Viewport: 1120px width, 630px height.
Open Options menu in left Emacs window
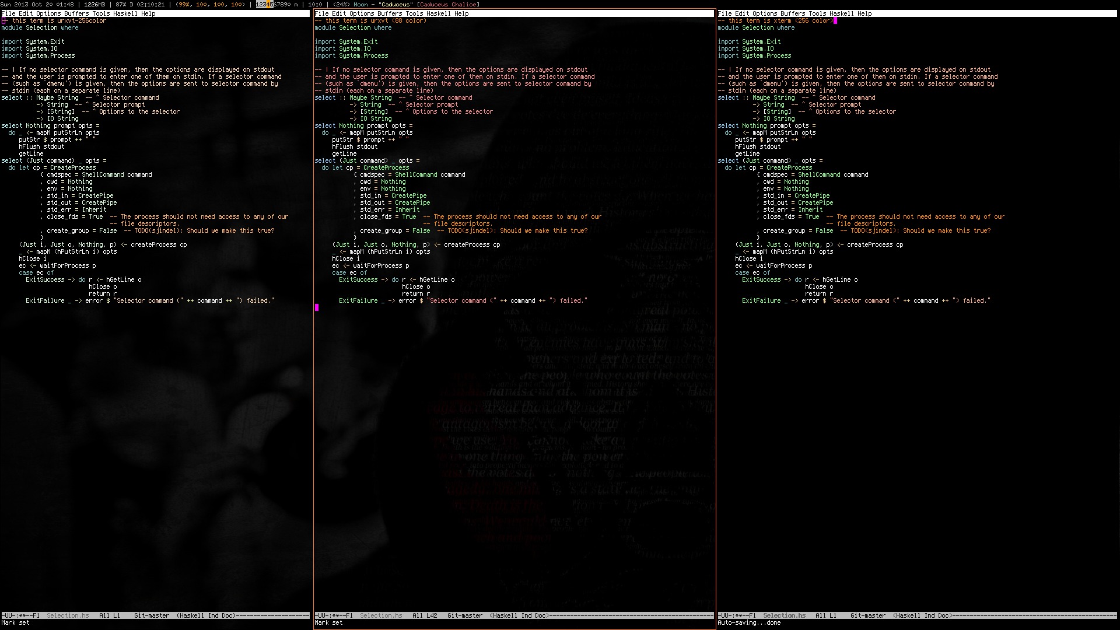[x=48, y=13]
